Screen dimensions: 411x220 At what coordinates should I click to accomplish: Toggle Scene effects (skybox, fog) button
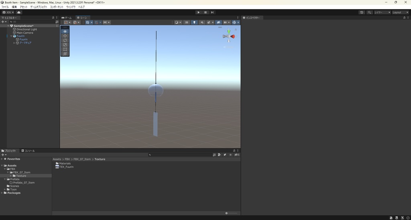click(209, 22)
